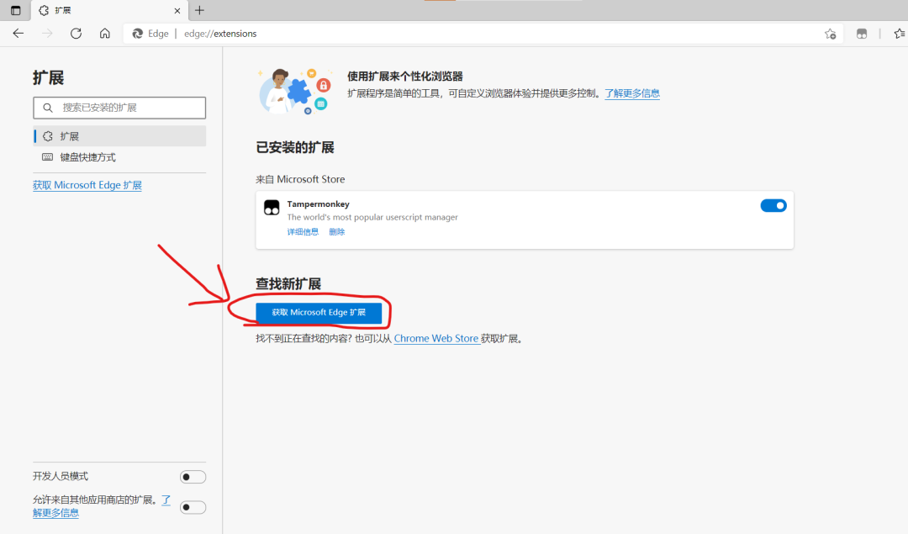Open 了解更多信息 link beside other stores option
Image resolution: width=908 pixels, height=534 pixels.
(55, 513)
